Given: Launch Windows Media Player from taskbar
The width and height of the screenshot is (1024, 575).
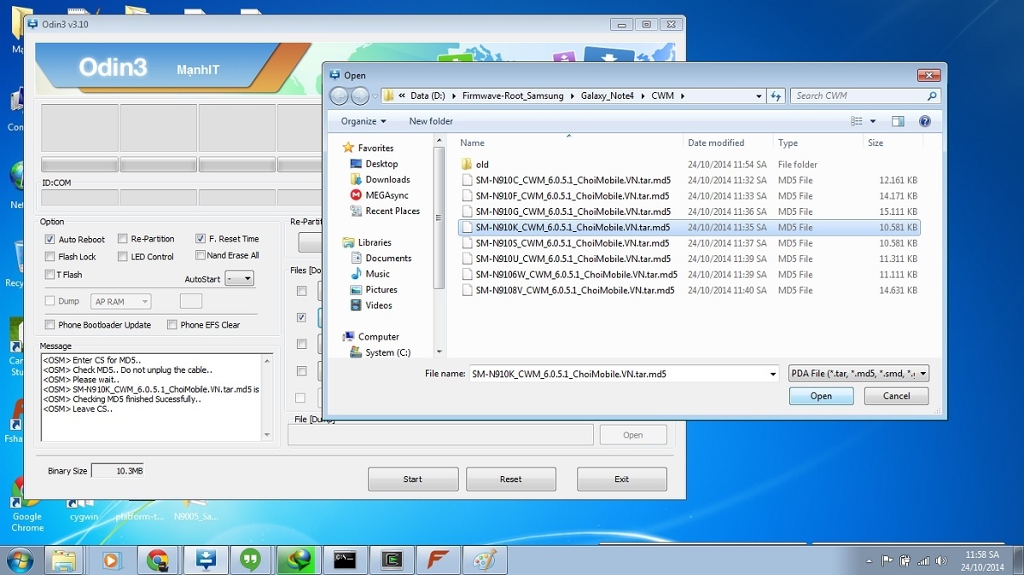Looking at the screenshot, I should (111, 560).
